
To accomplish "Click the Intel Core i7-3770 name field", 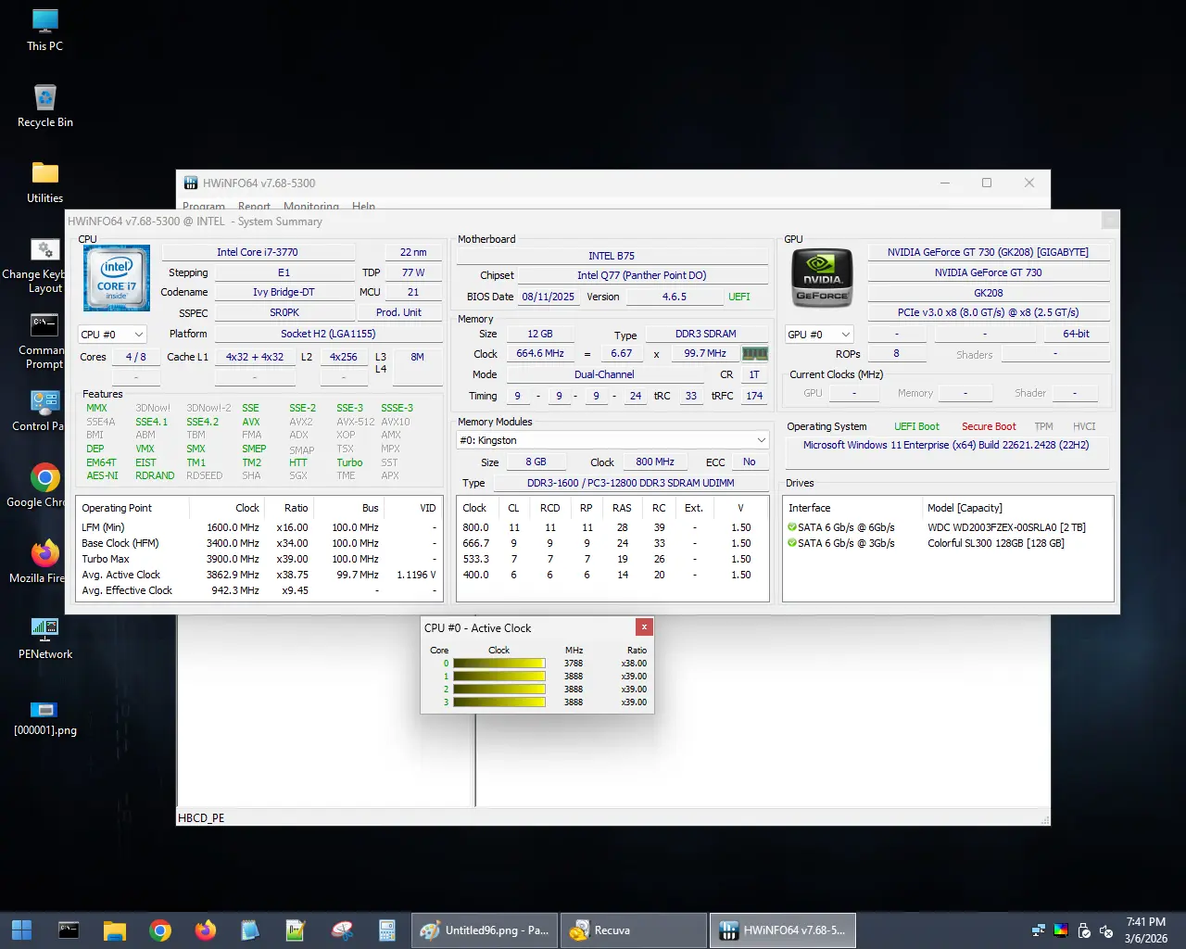I will click(x=258, y=252).
